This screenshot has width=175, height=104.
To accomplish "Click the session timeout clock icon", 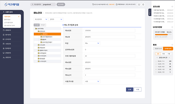I will point(93,5).
